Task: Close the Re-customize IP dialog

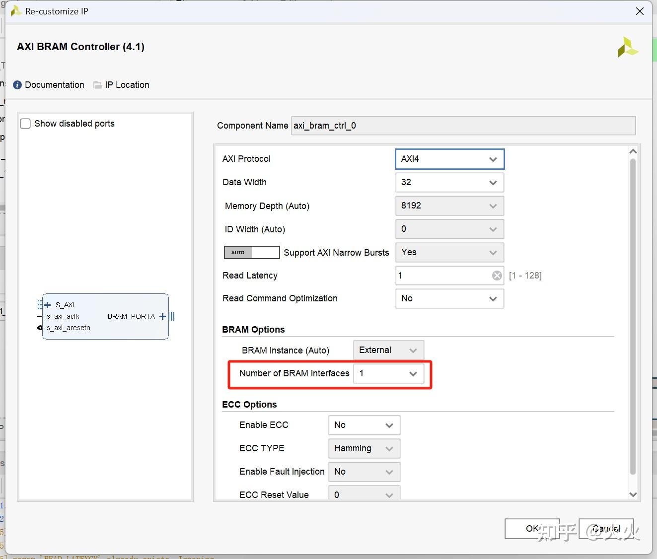Action: pyautogui.click(x=640, y=11)
